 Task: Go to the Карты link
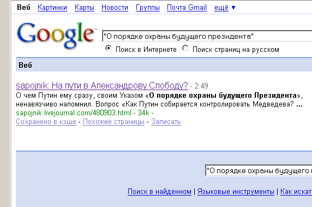pyautogui.click(x=85, y=8)
